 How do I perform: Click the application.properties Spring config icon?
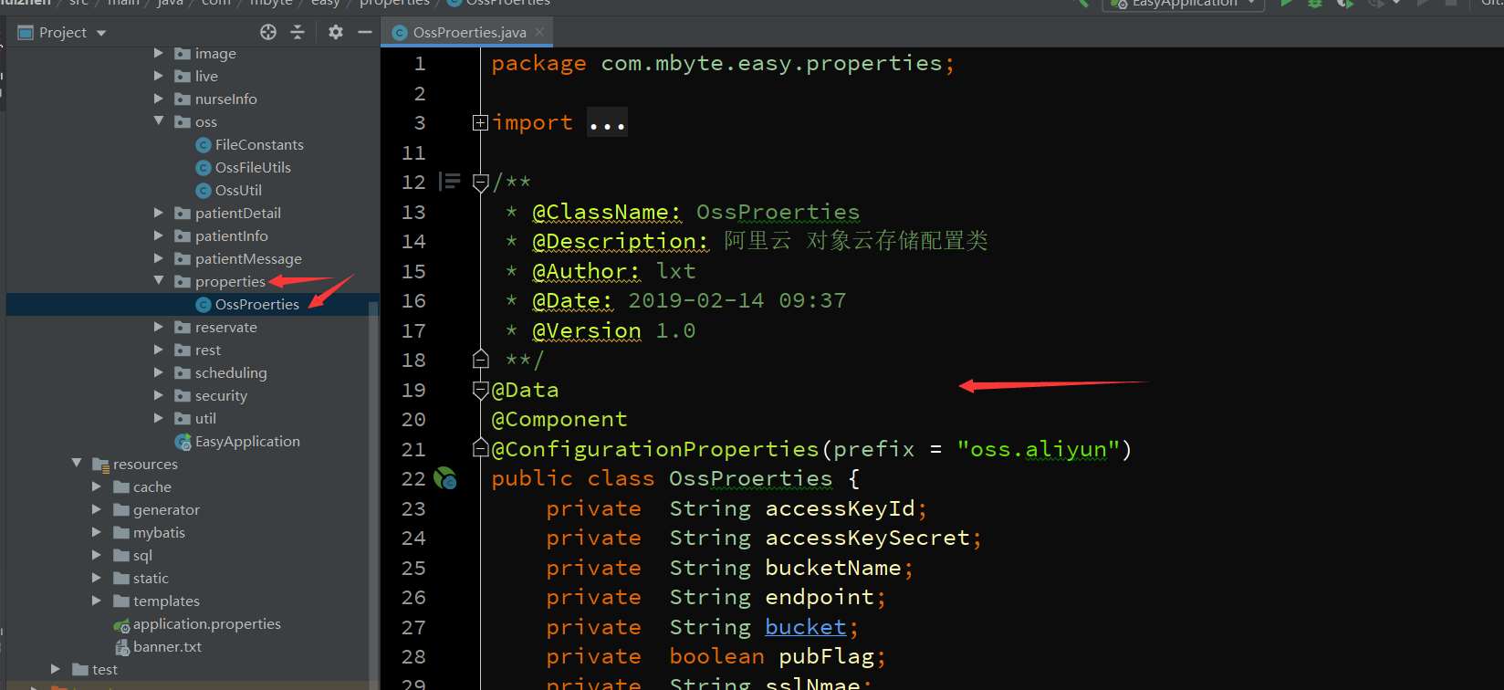tap(121, 625)
